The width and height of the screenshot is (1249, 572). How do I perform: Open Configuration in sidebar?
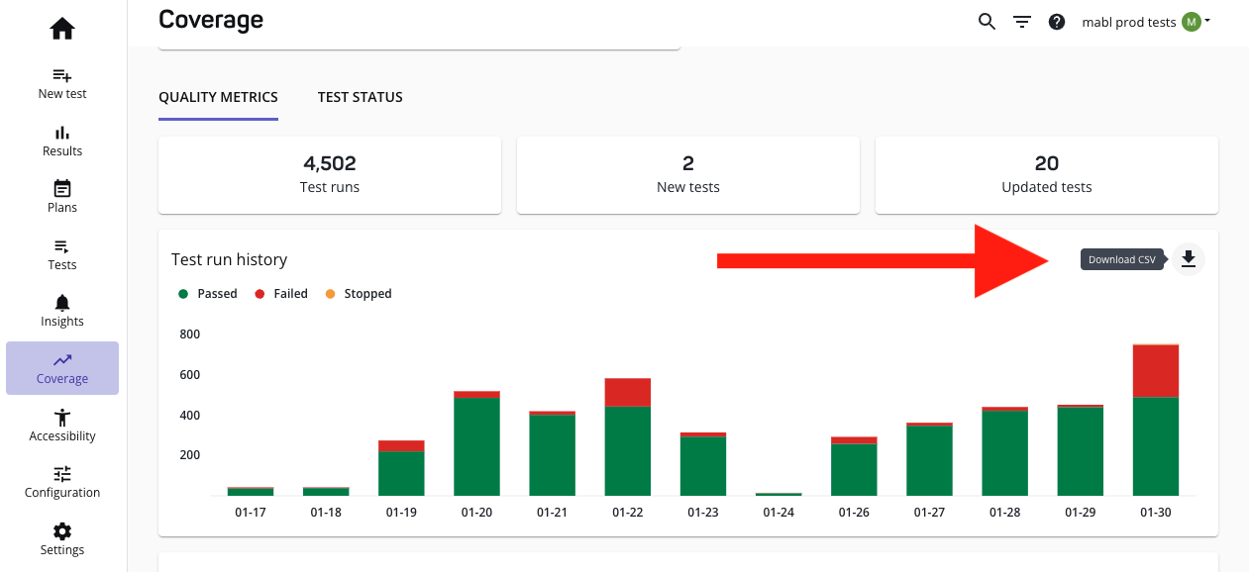(62, 482)
